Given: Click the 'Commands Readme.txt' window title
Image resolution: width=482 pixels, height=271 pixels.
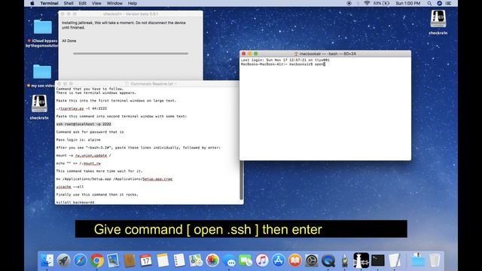Looking at the screenshot, I should [151, 84].
